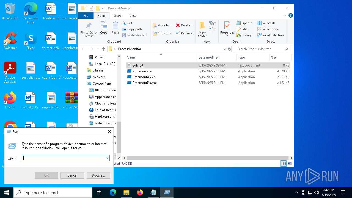Screen dimensions: 352x198
Task: Expand Run dialog Open combo box arrow
Action: click(x=107, y=158)
